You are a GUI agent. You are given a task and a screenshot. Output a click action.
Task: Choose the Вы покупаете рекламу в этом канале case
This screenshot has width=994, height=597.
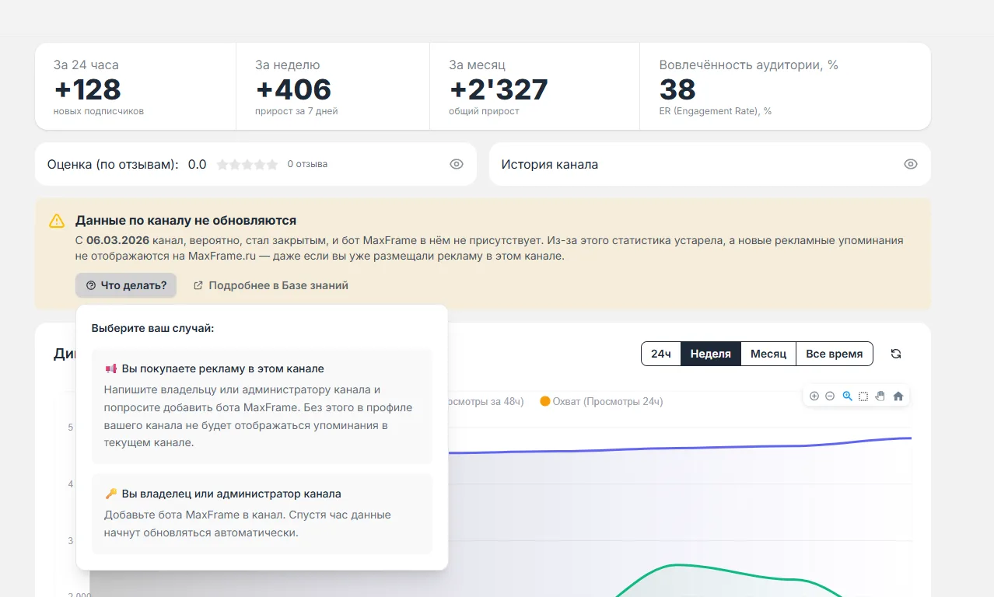click(x=261, y=407)
